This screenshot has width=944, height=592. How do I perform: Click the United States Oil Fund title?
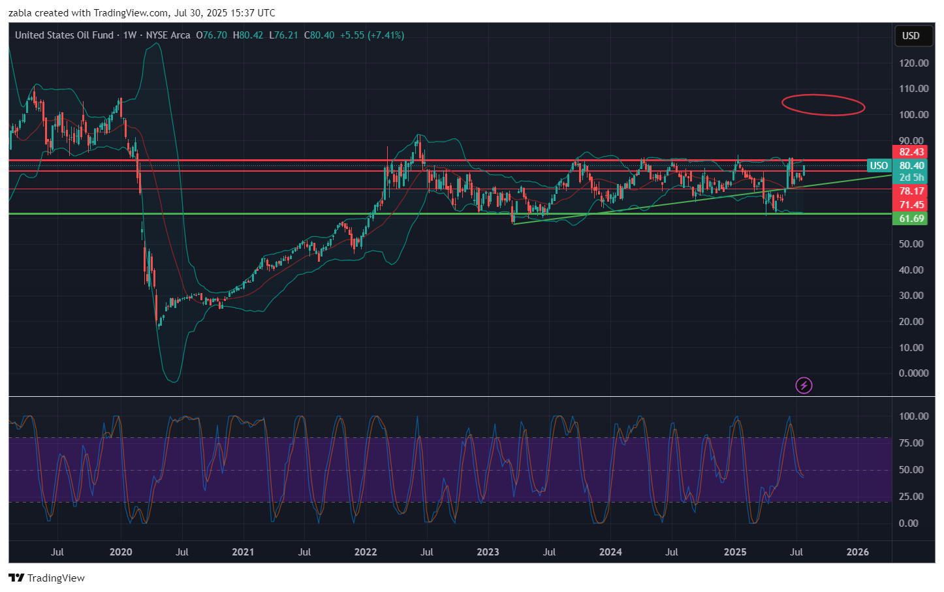(64, 35)
